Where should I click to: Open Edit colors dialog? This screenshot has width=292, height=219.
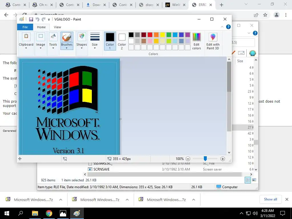pyautogui.click(x=196, y=41)
